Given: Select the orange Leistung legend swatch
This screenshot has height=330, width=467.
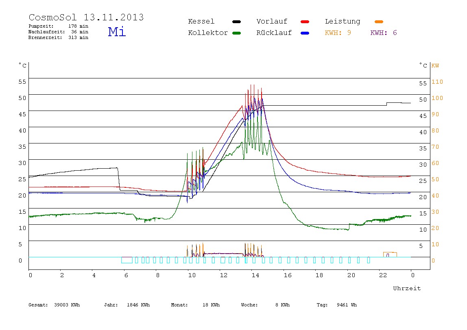Looking at the screenshot, I should coord(379,22).
